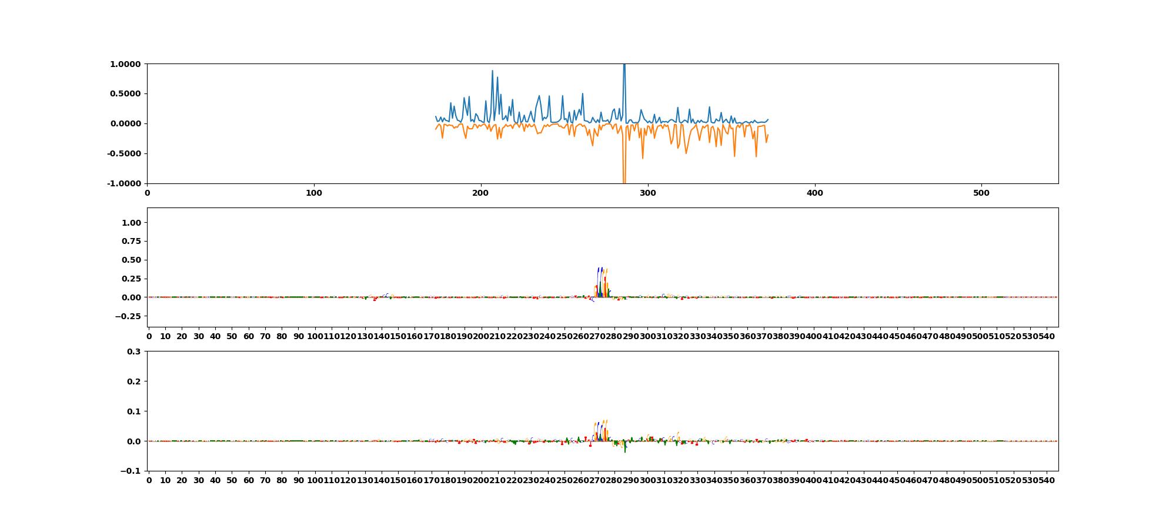Click the 0.3 y-axis label on bottom plot
This screenshot has height=529, width=1176.
point(134,351)
